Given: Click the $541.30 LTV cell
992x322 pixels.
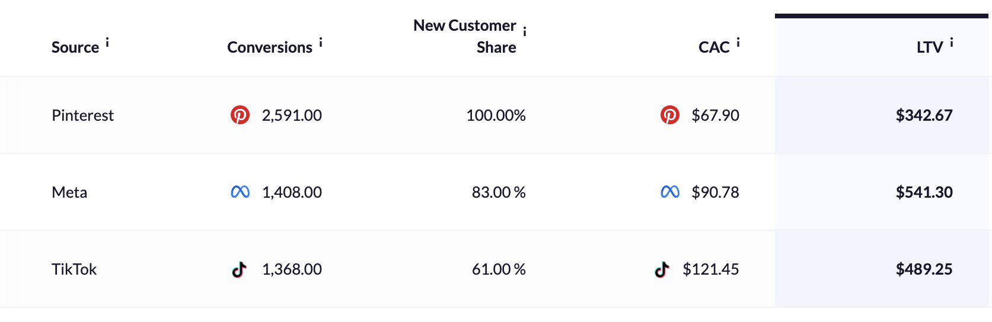Looking at the screenshot, I should (x=924, y=192).
